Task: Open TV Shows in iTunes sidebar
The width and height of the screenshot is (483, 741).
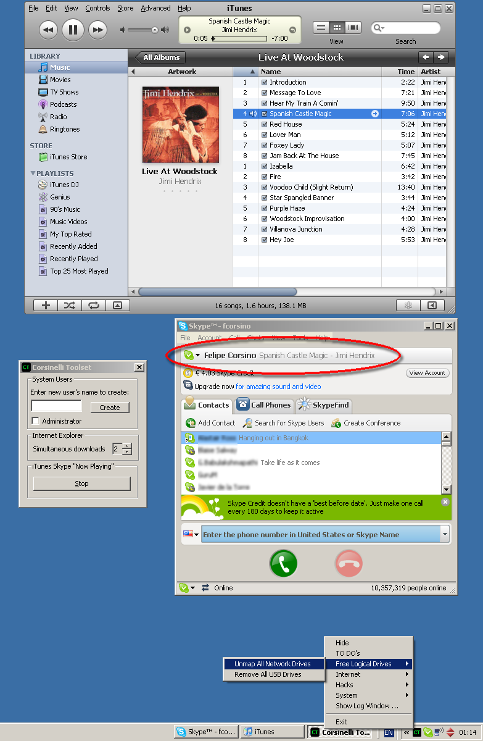Action: click(x=64, y=92)
